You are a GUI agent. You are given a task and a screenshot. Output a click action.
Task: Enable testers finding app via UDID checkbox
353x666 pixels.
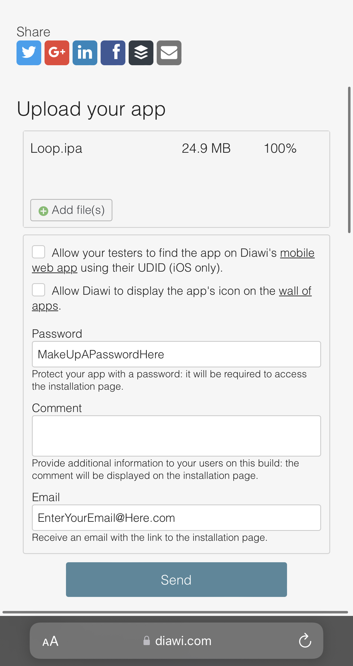[38, 252]
